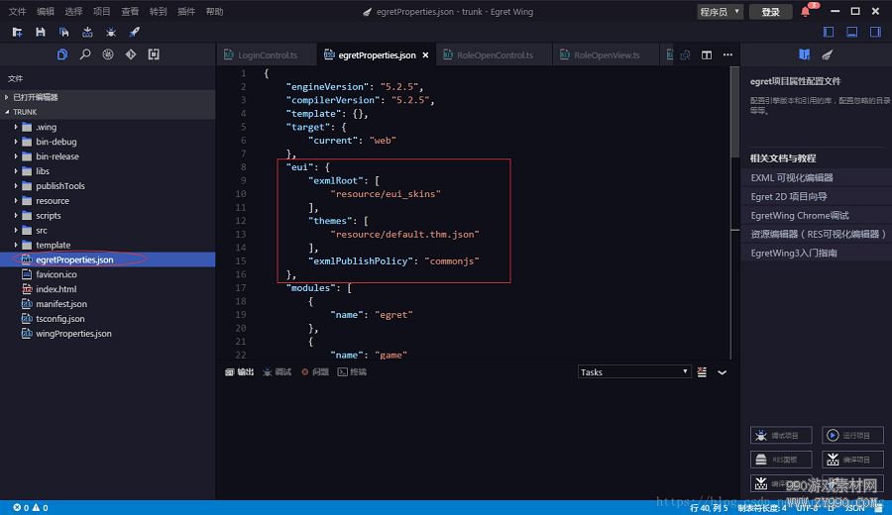Click the clear output list icon
Screen dimensions: 892x515
(x=702, y=372)
